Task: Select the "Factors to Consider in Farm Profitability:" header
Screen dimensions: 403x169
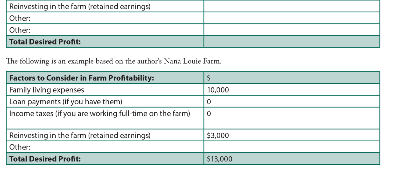Action: 82,78
